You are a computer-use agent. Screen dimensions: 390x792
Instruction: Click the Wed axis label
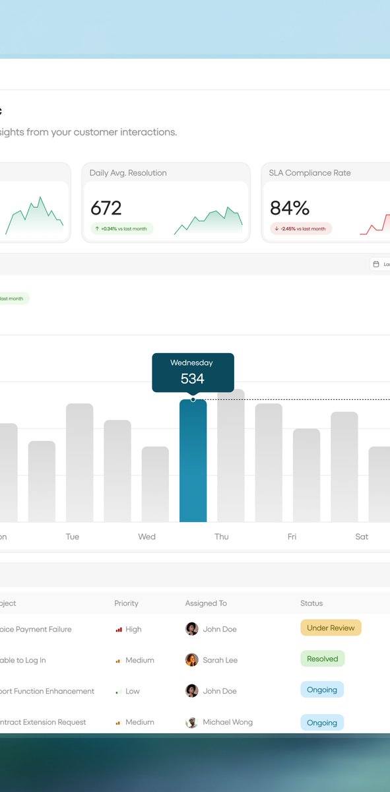146,537
